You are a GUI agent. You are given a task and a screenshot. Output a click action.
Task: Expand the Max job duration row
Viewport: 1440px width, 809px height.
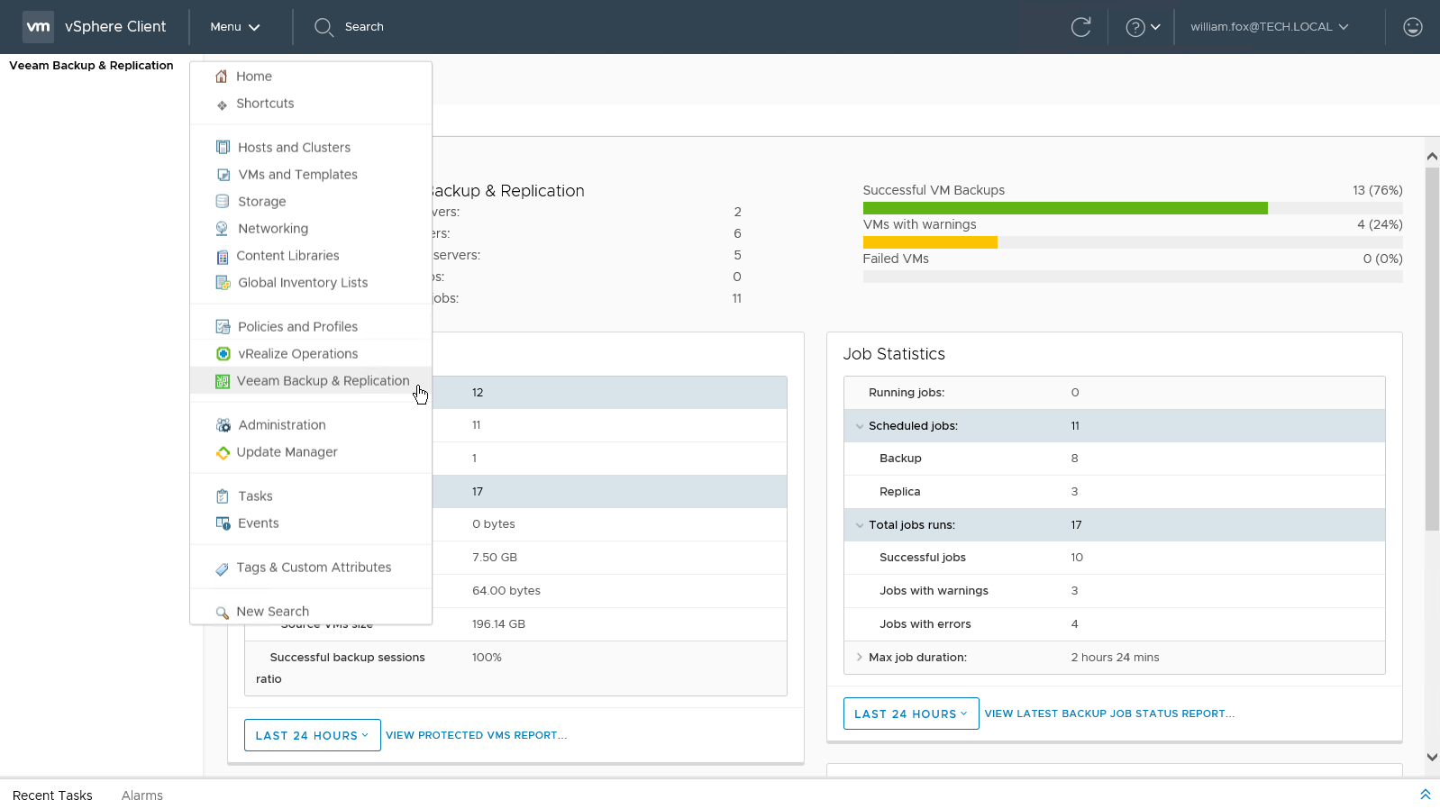coord(860,658)
